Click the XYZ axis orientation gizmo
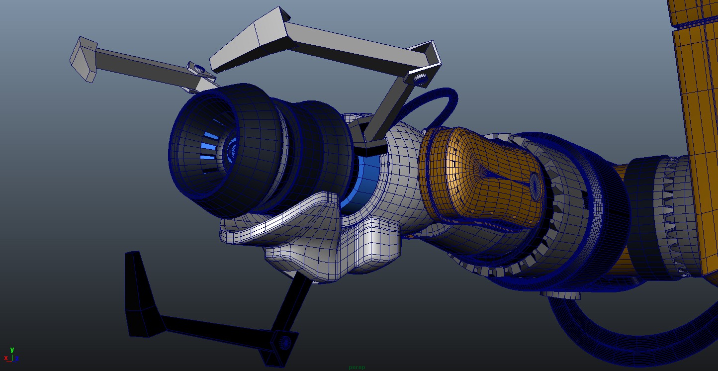The image size is (718, 371). [x=10, y=355]
